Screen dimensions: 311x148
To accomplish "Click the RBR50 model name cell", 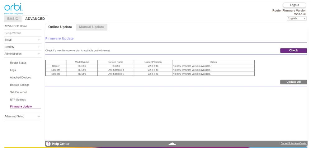I will coord(82,66).
